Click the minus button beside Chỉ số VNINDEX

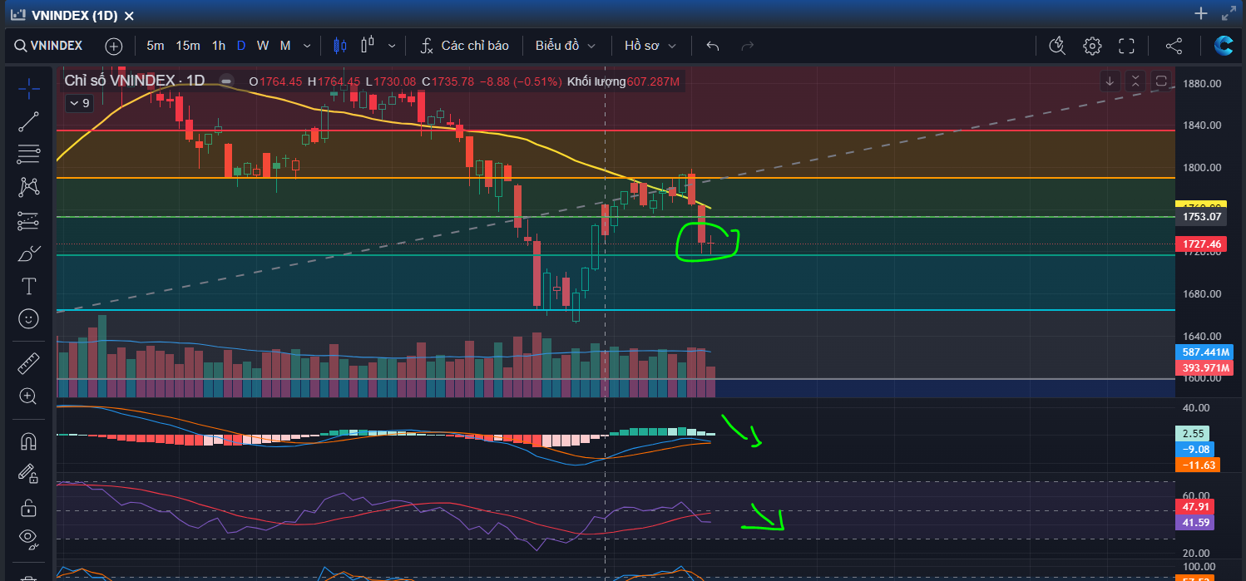(x=225, y=81)
